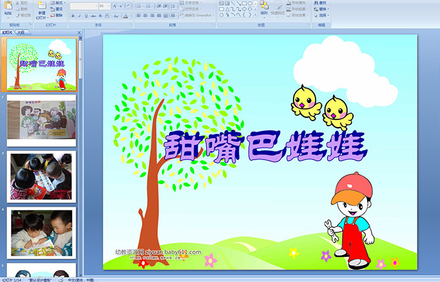Select the Down Arrow block shape
This screenshot has width=440, height=282.
point(250,9)
